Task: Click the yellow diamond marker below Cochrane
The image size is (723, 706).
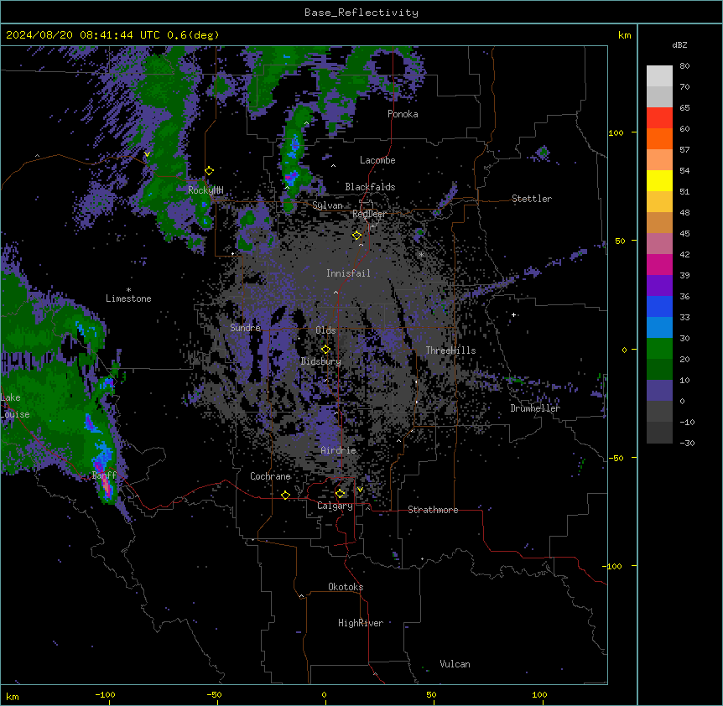Action: coord(285,496)
